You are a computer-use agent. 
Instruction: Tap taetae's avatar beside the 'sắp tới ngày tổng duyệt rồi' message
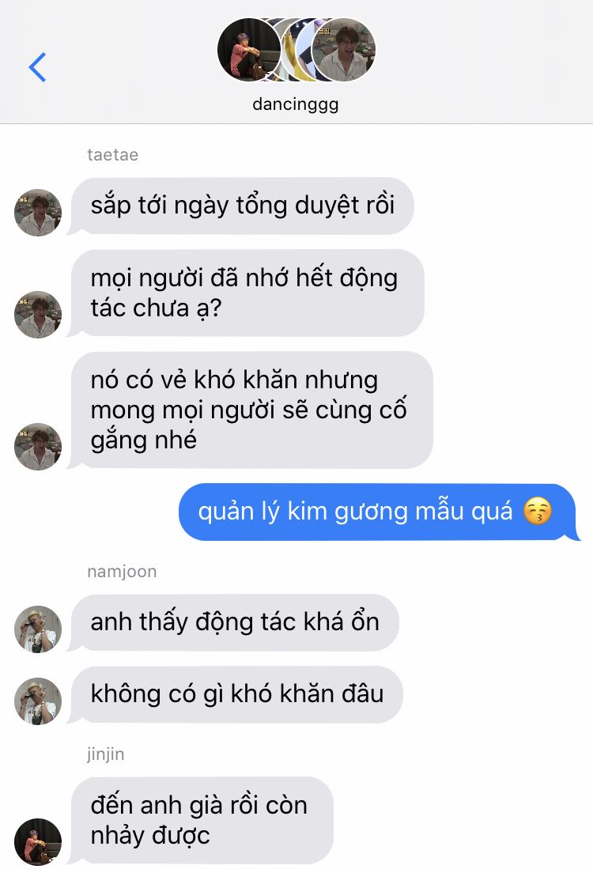[38, 213]
